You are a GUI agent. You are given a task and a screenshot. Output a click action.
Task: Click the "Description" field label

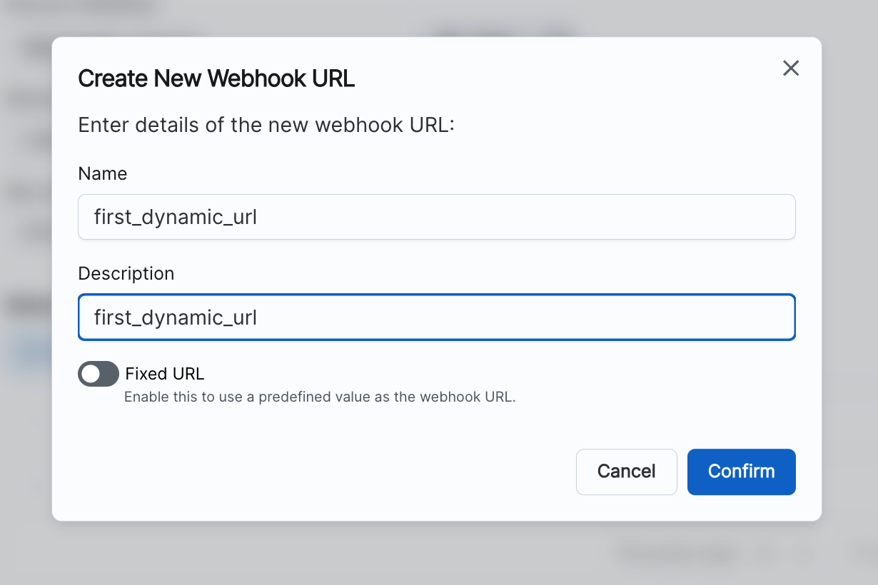(x=126, y=274)
